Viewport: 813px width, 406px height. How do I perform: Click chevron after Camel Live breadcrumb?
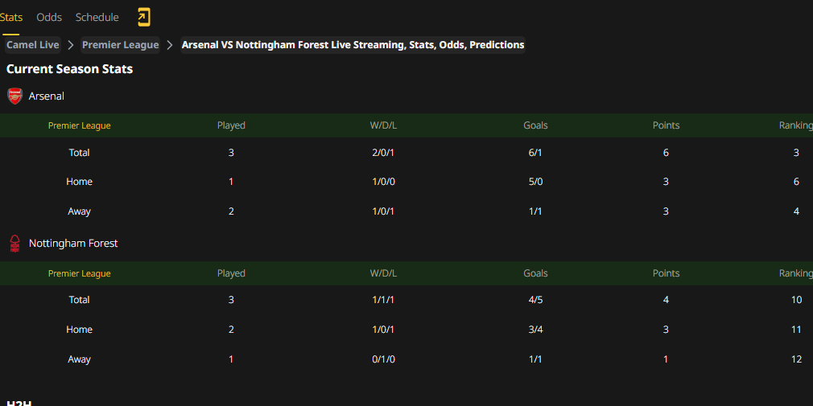point(71,45)
